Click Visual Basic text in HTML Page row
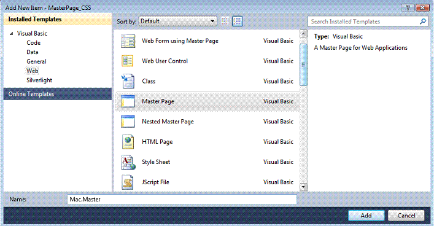 278,142
